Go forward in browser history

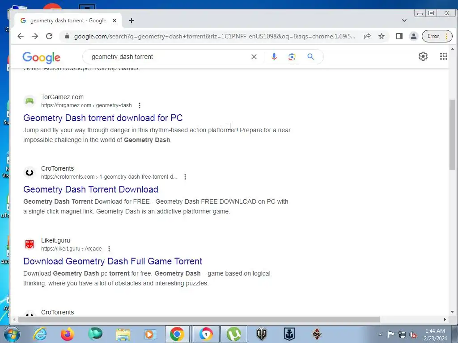click(35, 36)
